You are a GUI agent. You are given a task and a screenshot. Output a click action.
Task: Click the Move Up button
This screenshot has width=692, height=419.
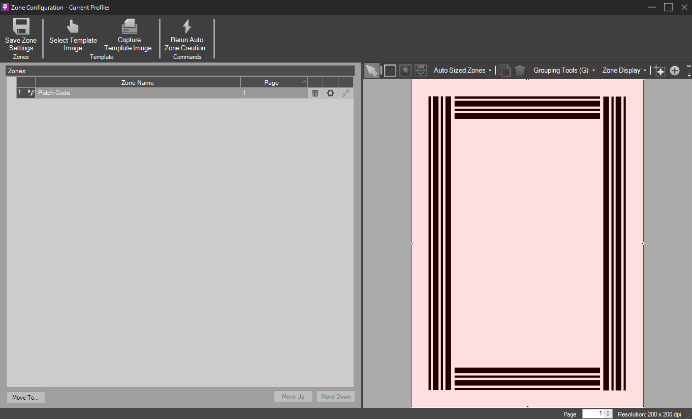pos(293,397)
